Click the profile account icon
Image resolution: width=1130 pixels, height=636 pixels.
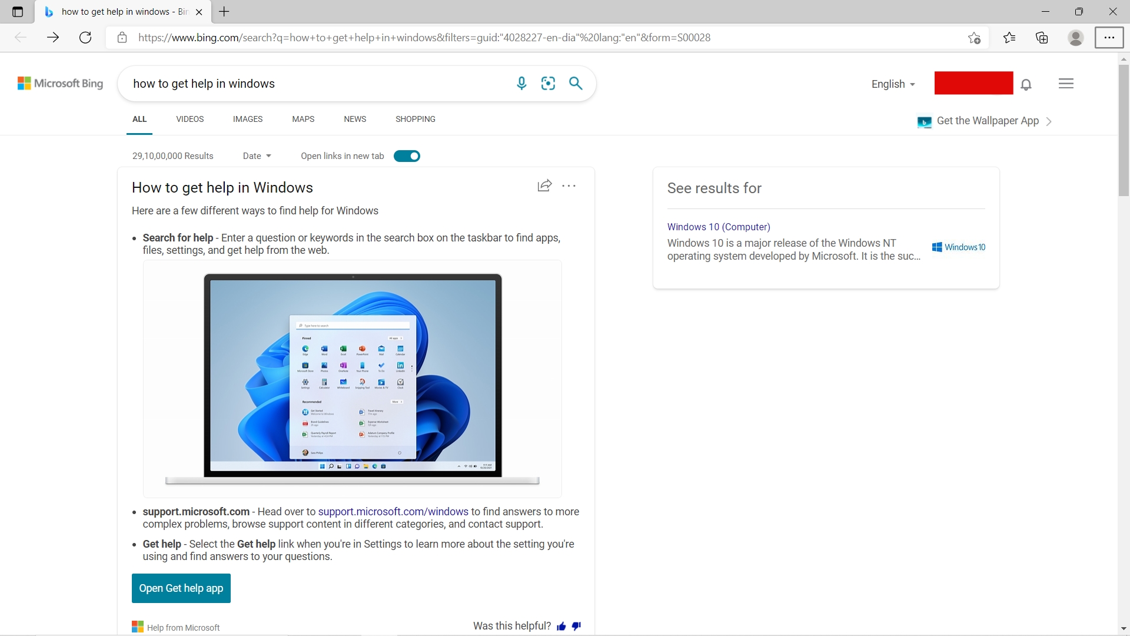(x=1076, y=37)
